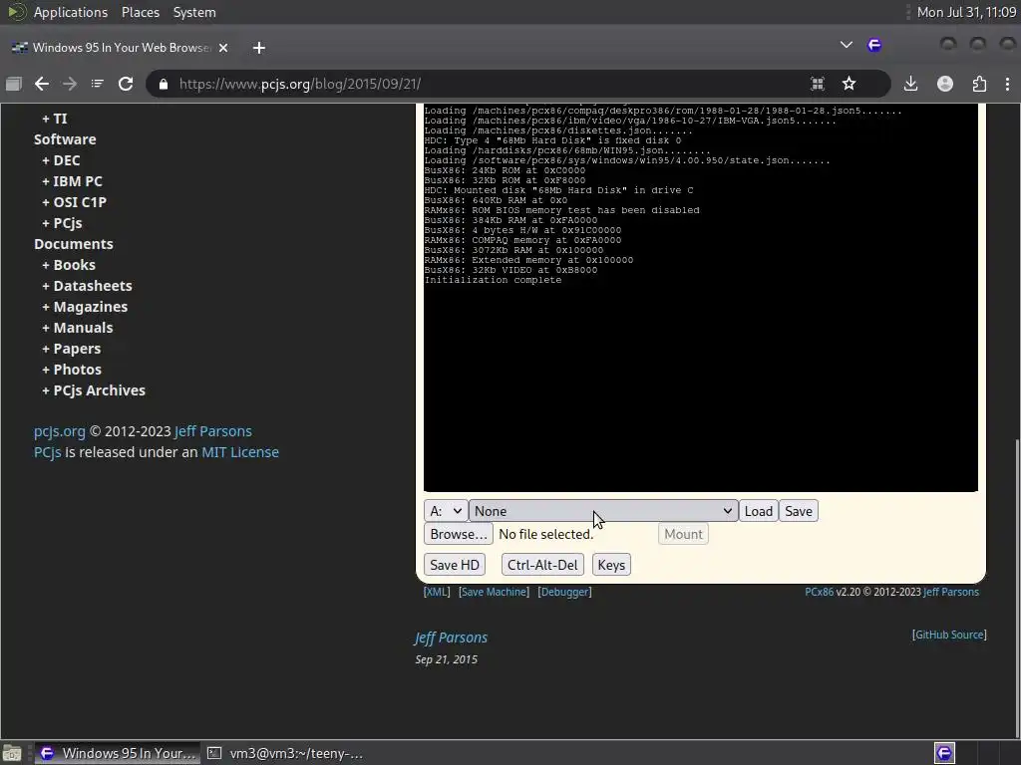Open the System menu
The image size is (1021, 765).
[194, 12]
